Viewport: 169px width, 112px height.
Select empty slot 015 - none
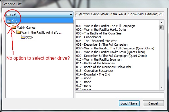pos(83,78)
